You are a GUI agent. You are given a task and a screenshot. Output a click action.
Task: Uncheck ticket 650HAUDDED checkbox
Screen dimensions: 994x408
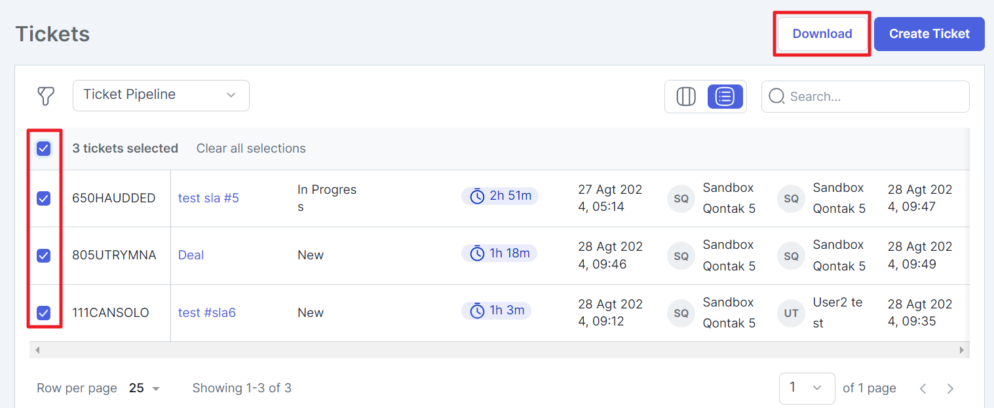pyautogui.click(x=43, y=198)
